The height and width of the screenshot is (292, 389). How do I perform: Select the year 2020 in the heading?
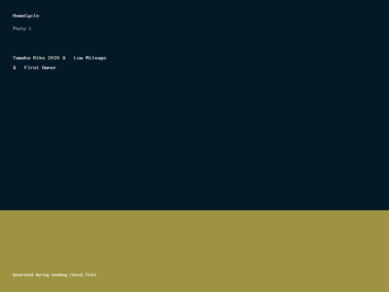coord(53,58)
